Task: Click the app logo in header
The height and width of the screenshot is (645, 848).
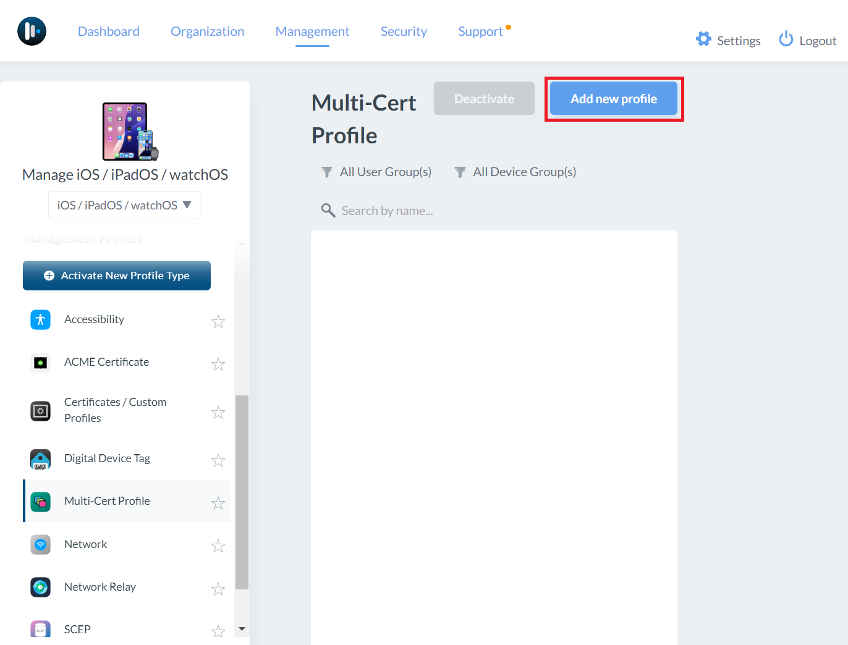Action: [x=32, y=31]
